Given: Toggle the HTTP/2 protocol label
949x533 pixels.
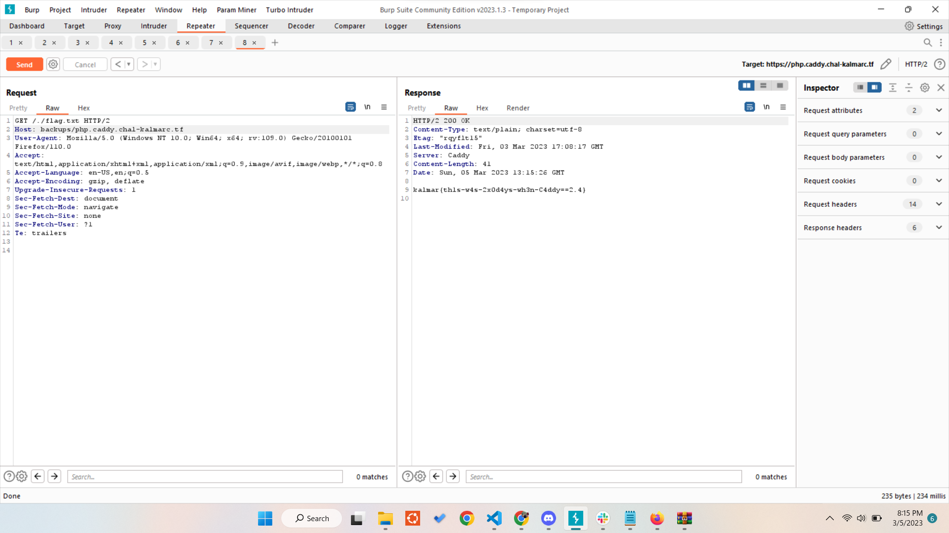Looking at the screenshot, I should [916, 64].
